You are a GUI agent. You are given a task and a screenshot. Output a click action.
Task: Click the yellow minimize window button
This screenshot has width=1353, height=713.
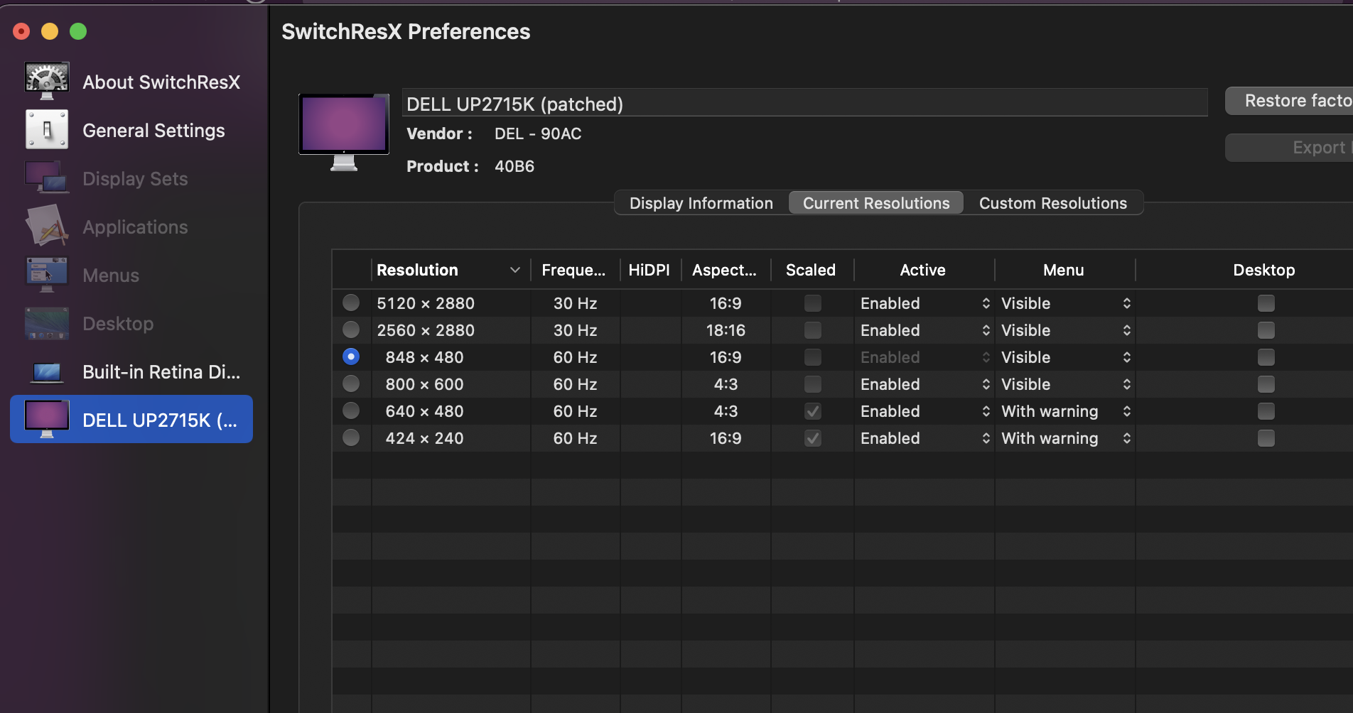pyautogui.click(x=50, y=31)
